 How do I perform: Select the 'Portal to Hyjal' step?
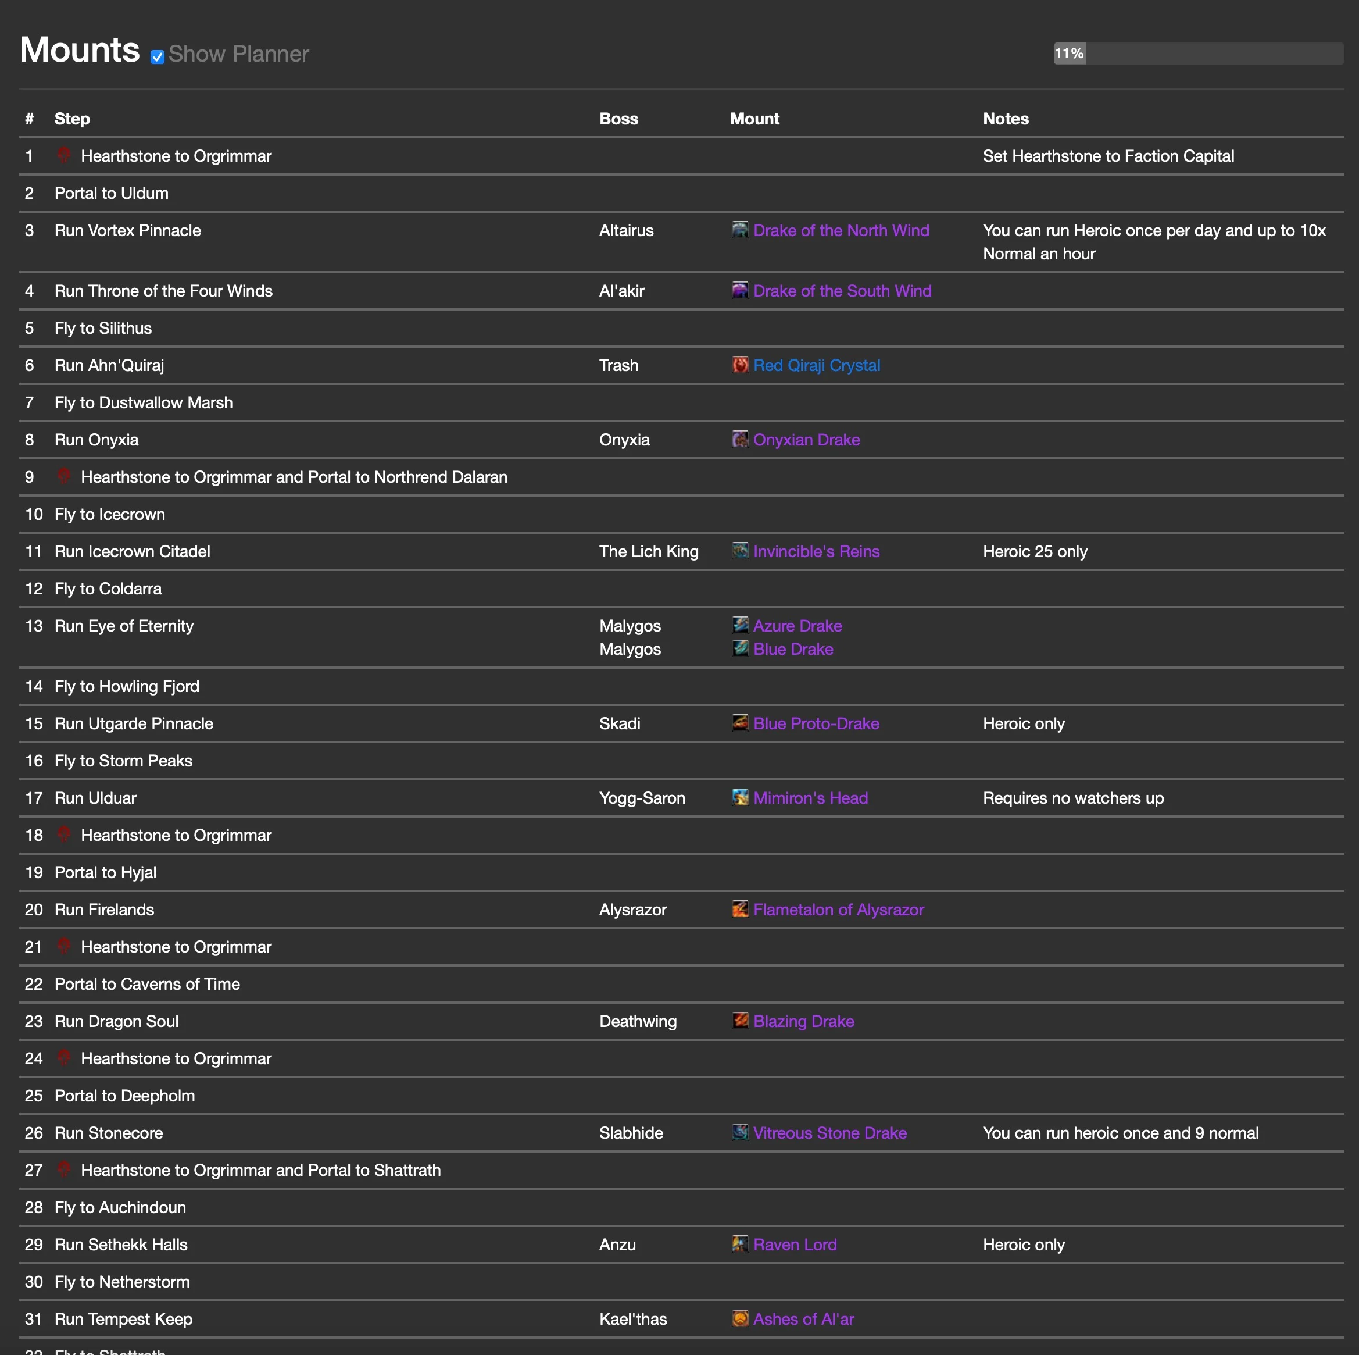106,872
